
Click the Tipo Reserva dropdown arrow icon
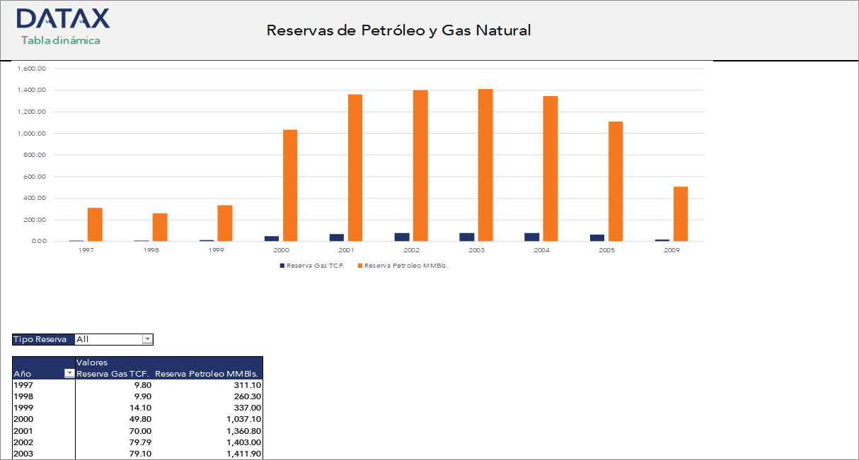point(146,339)
